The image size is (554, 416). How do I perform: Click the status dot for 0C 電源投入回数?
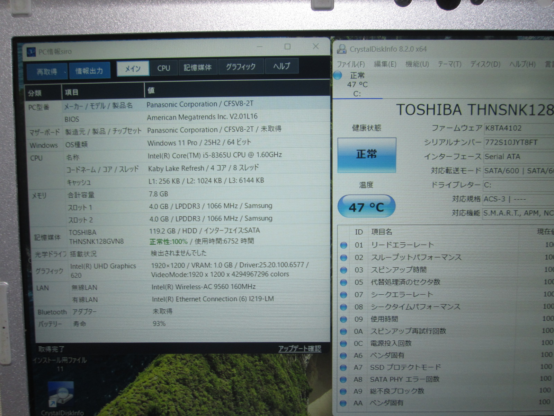[x=343, y=344]
